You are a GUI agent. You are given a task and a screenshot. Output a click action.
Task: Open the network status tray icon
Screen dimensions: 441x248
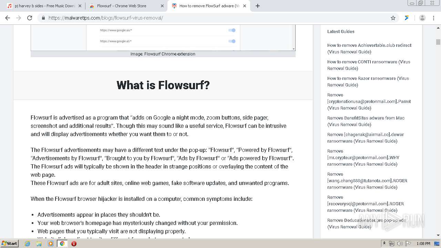point(392,244)
